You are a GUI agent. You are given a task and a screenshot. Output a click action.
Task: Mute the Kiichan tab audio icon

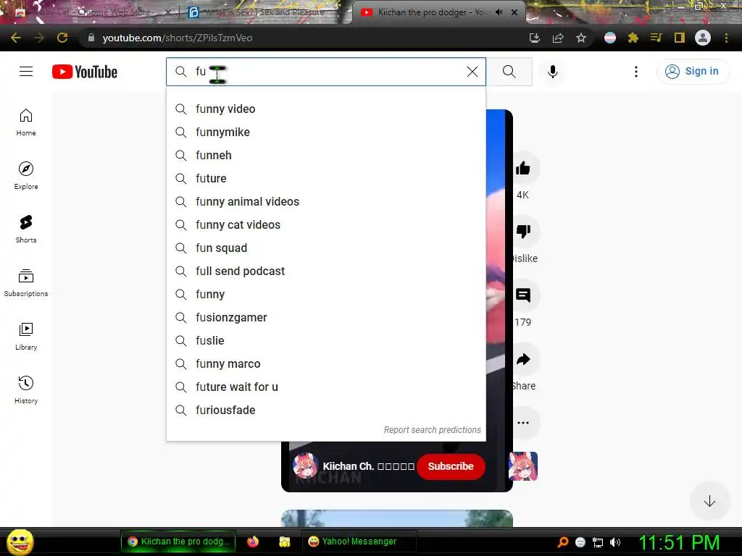499,12
